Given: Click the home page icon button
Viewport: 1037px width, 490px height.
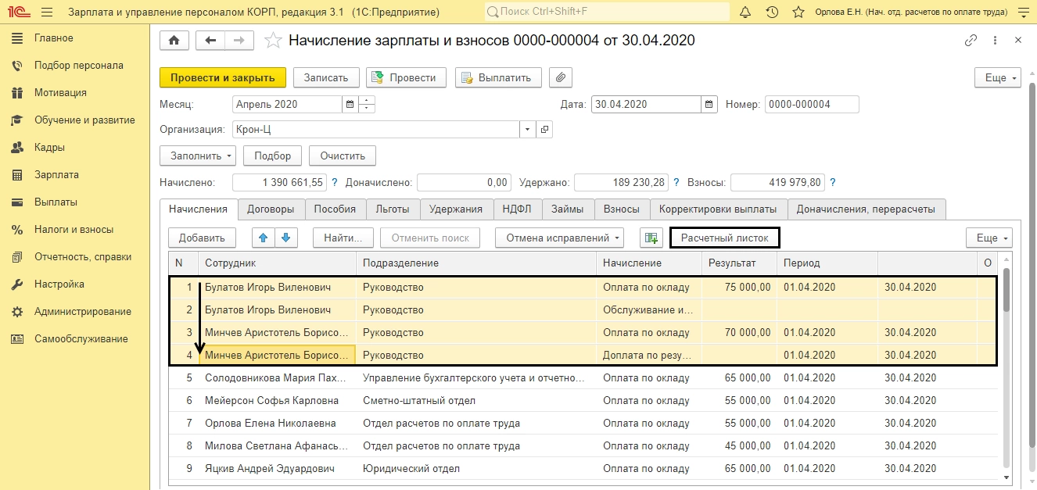Looking at the screenshot, I should (x=174, y=41).
